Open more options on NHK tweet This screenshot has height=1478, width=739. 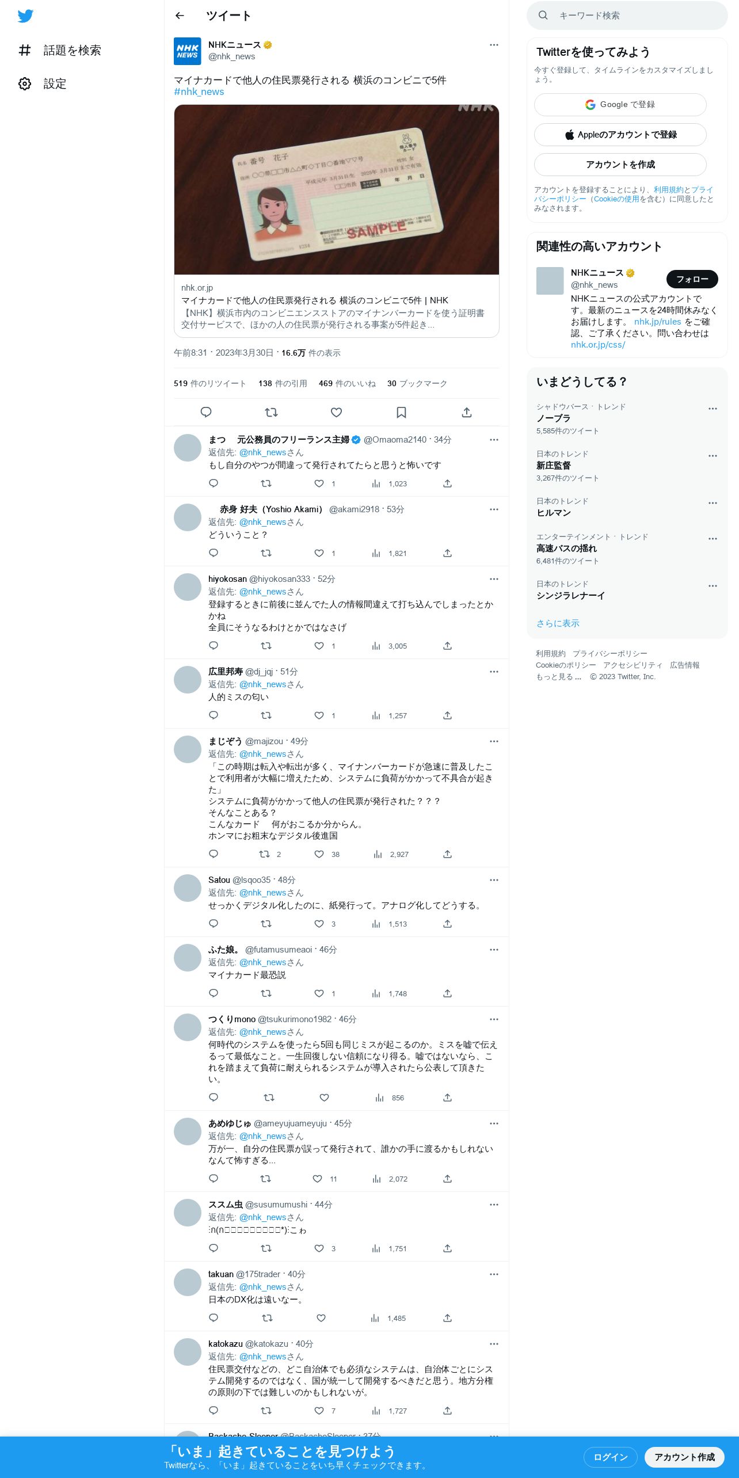[494, 45]
